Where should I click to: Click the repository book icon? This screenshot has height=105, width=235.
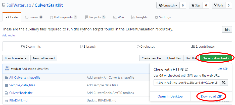coord(4,5)
